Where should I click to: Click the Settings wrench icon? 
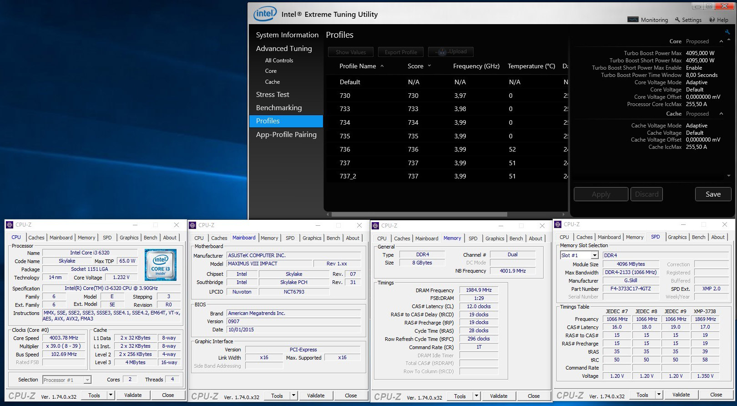click(677, 20)
